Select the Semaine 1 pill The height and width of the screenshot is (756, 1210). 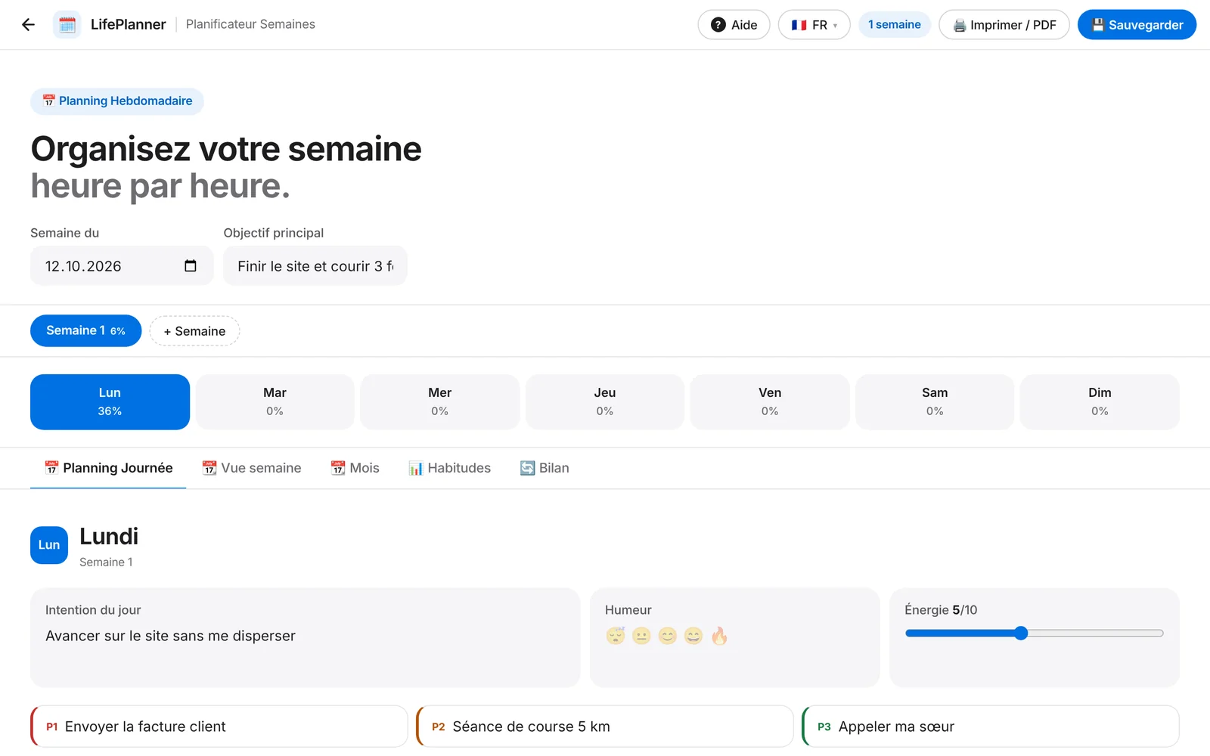tap(85, 331)
